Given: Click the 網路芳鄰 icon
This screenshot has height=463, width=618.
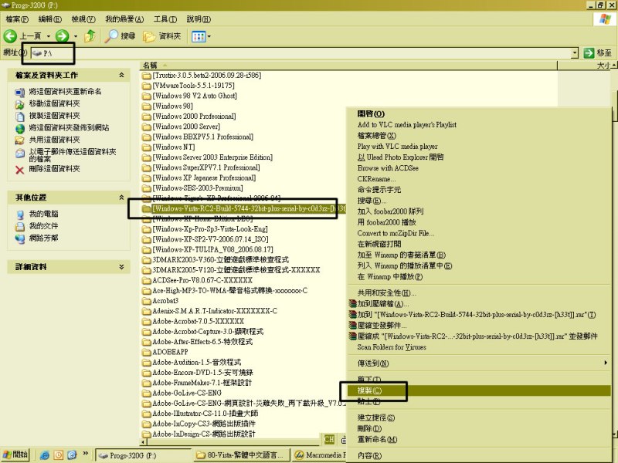Looking at the screenshot, I should tap(20, 238).
